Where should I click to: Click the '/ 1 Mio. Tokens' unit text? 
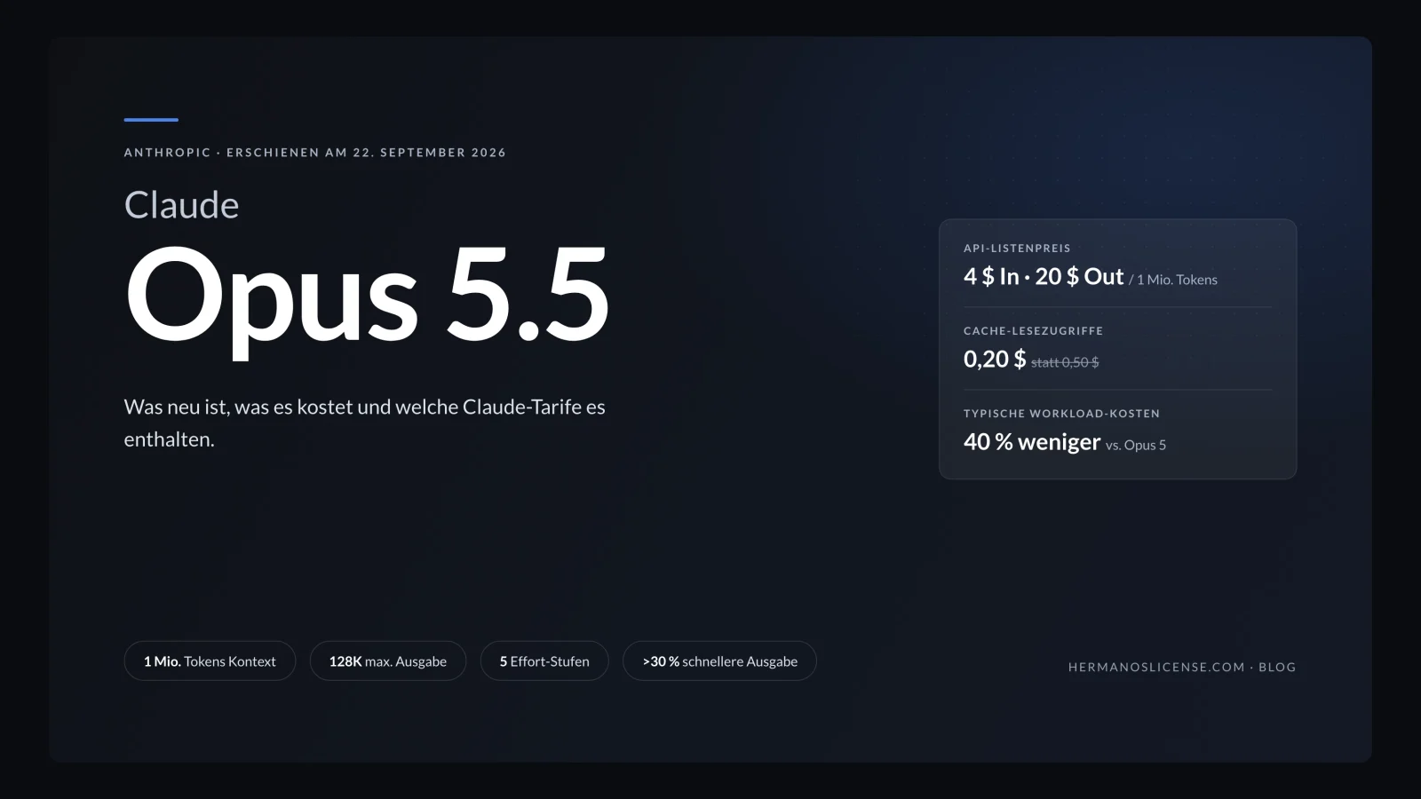[1173, 280]
